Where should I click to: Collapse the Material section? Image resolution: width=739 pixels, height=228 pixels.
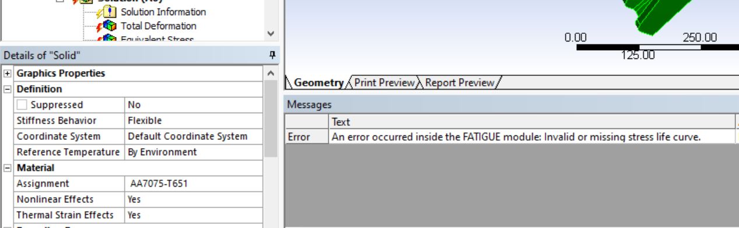7,168
